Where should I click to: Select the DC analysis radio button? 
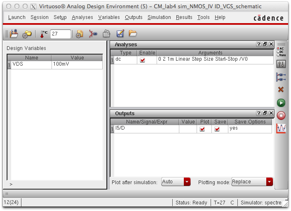point(278,52)
